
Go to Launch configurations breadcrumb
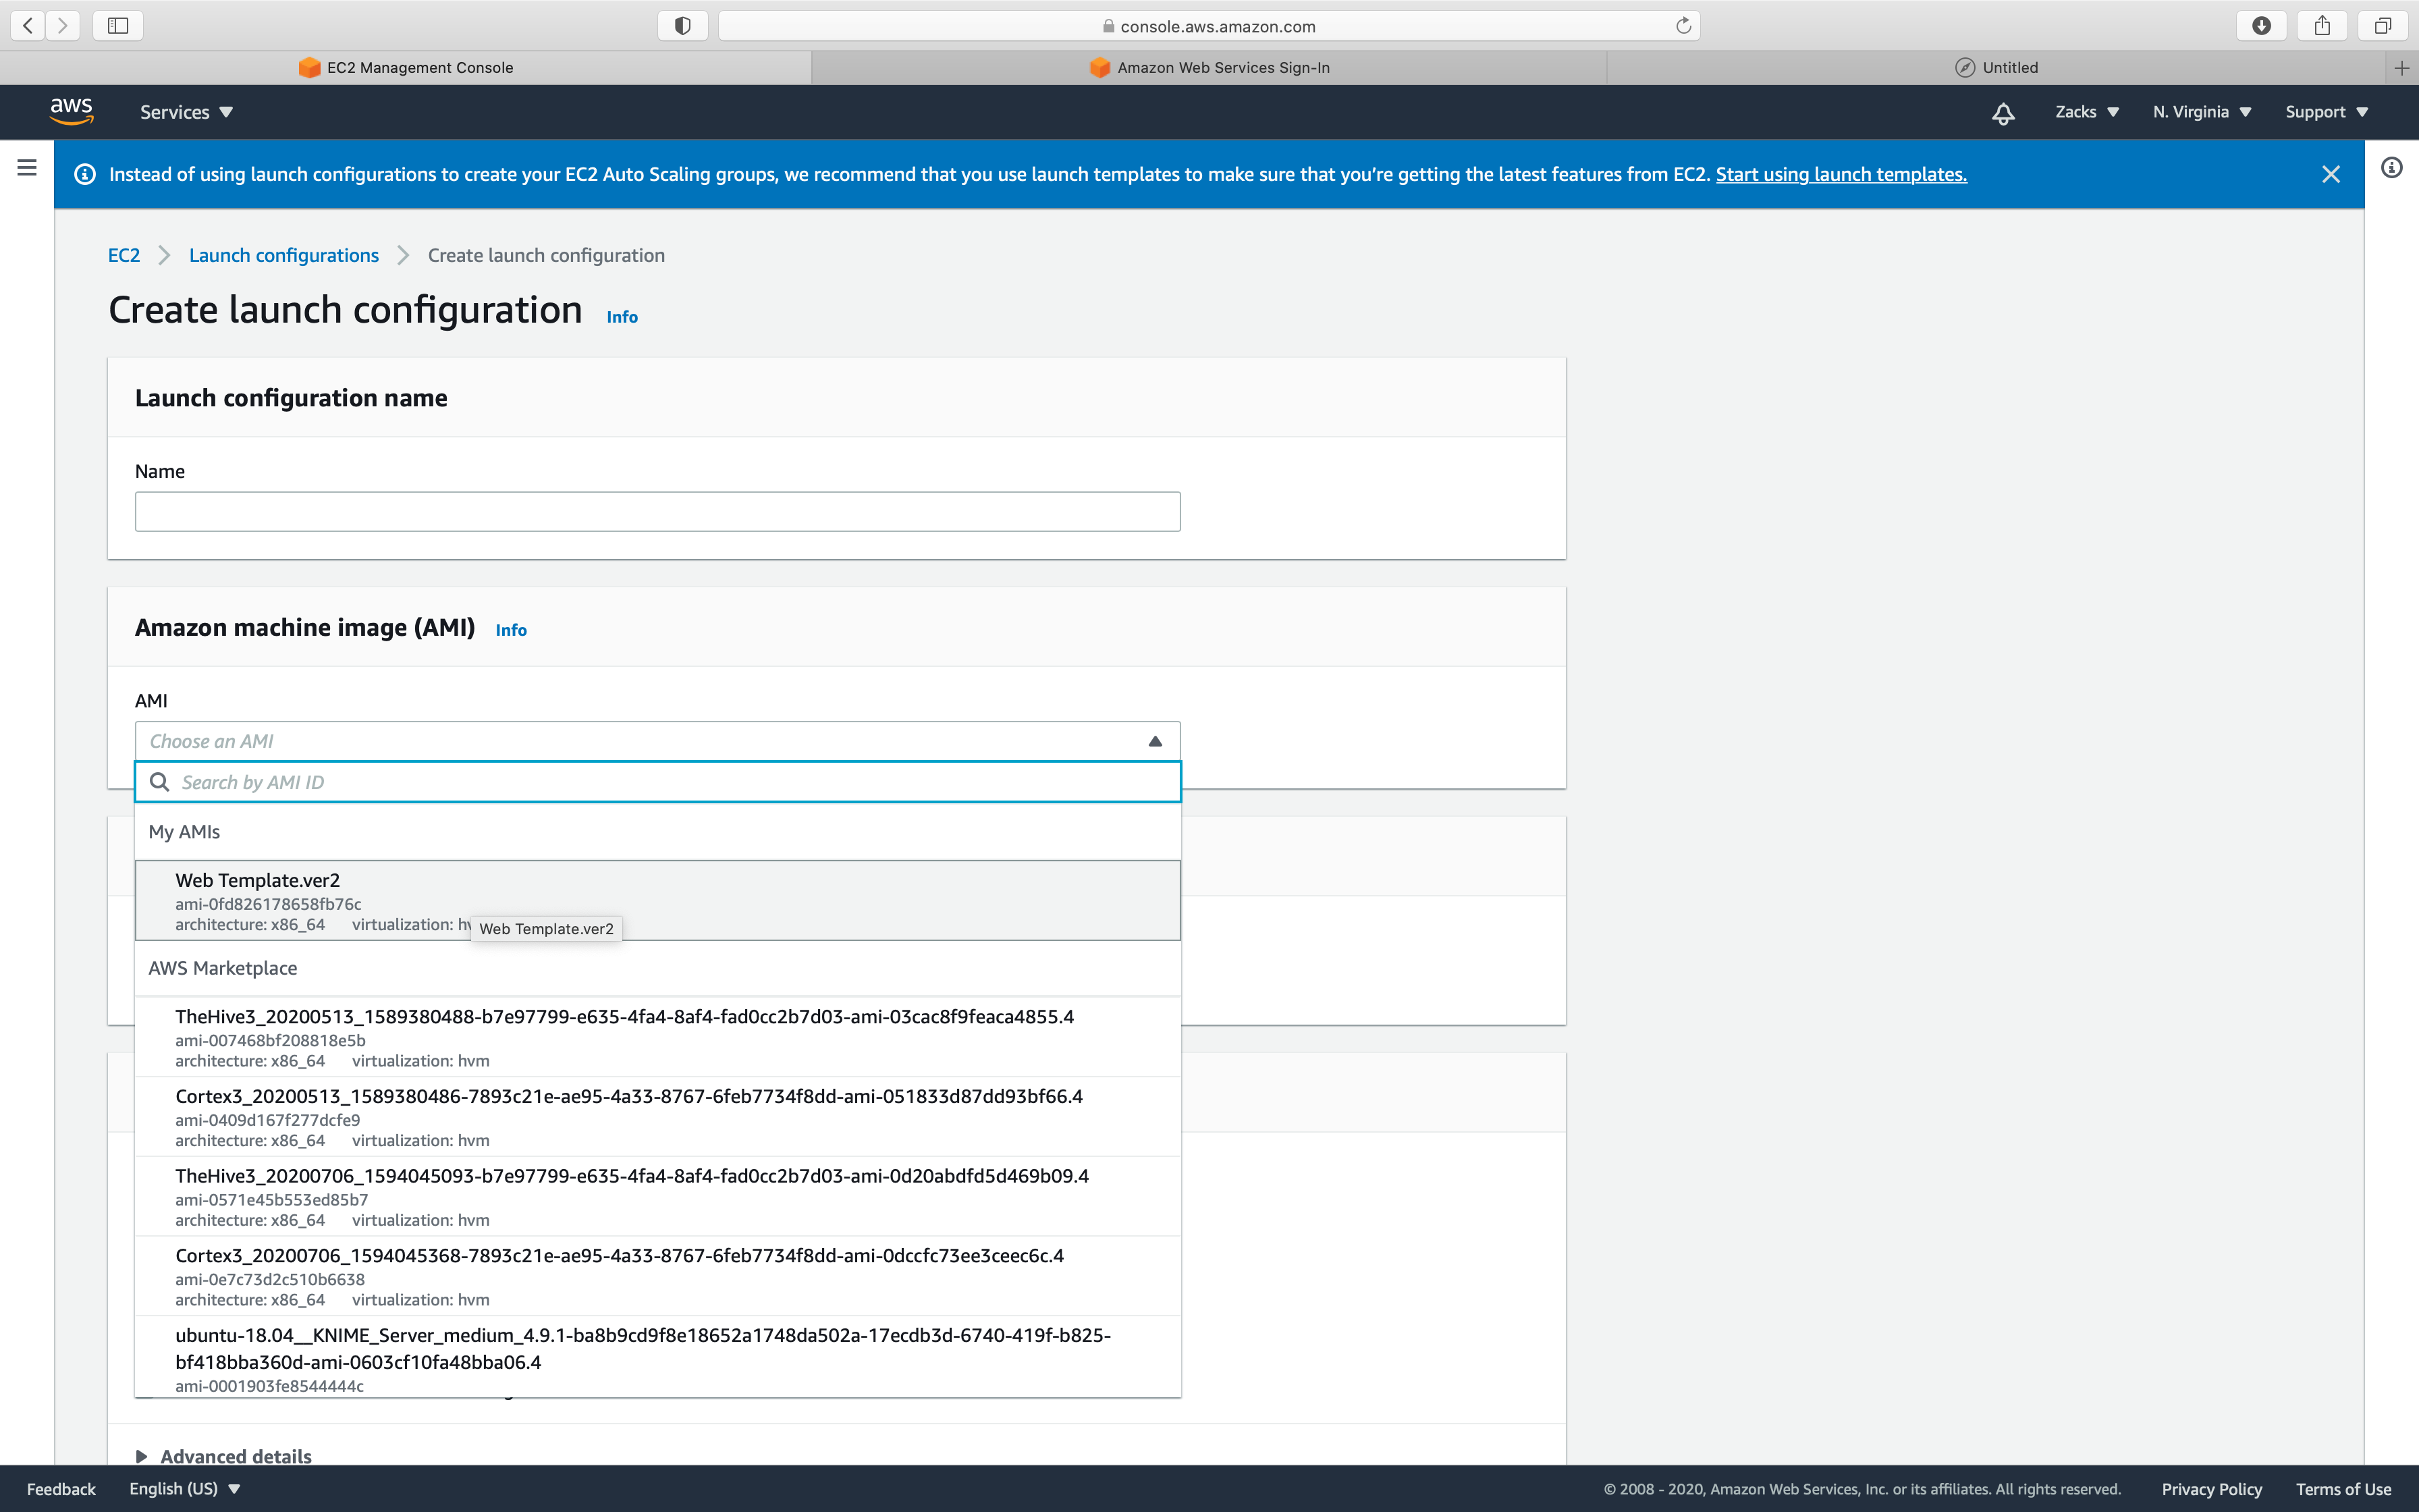coord(284,255)
